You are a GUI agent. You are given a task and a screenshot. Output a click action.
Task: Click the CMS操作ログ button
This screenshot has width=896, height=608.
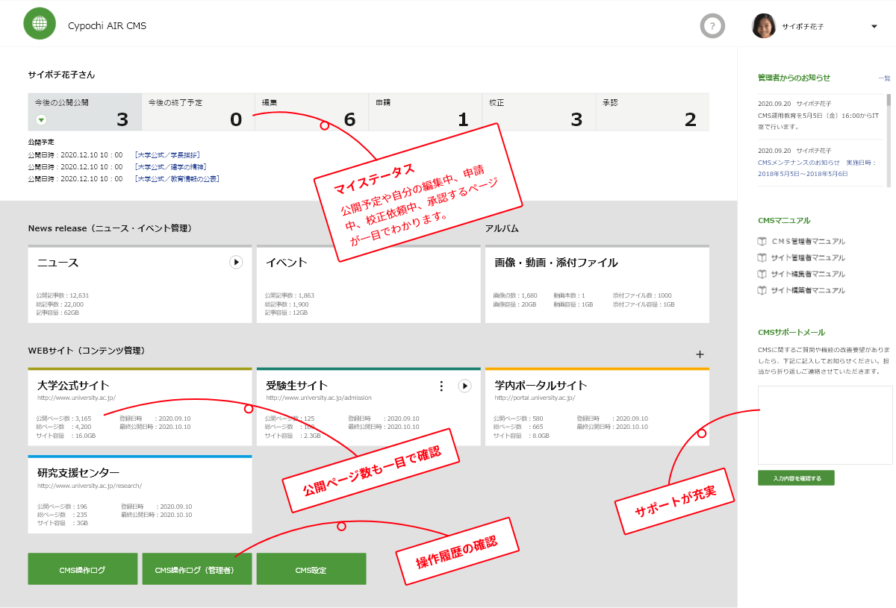pyautogui.click(x=83, y=569)
